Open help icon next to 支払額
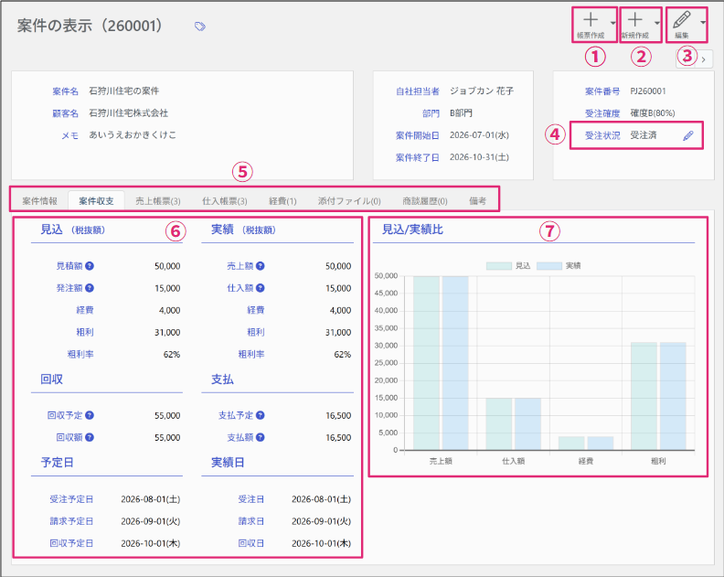The height and width of the screenshot is (577, 724). click(x=261, y=437)
